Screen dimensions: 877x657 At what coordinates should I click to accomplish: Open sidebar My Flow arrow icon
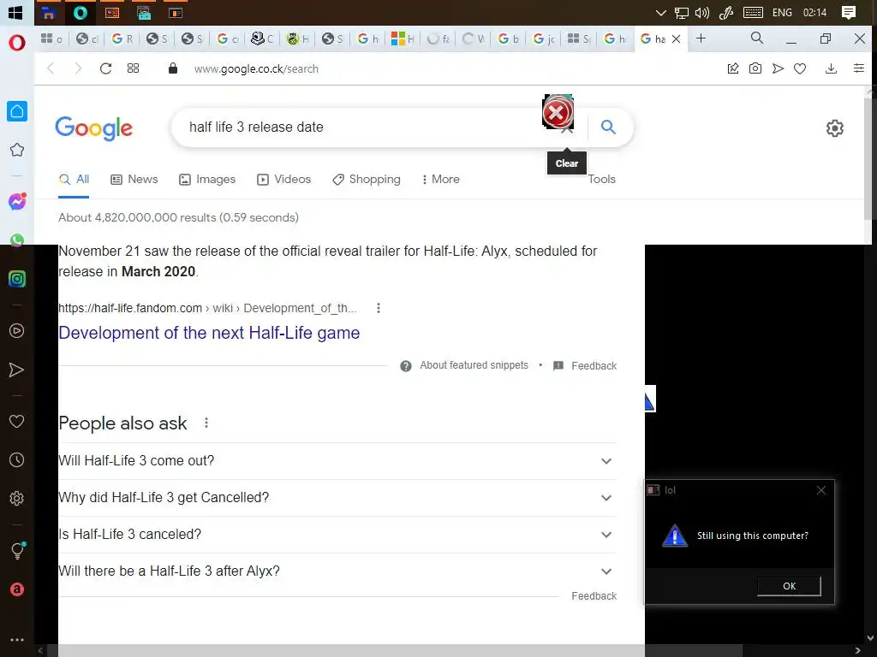coord(17,370)
